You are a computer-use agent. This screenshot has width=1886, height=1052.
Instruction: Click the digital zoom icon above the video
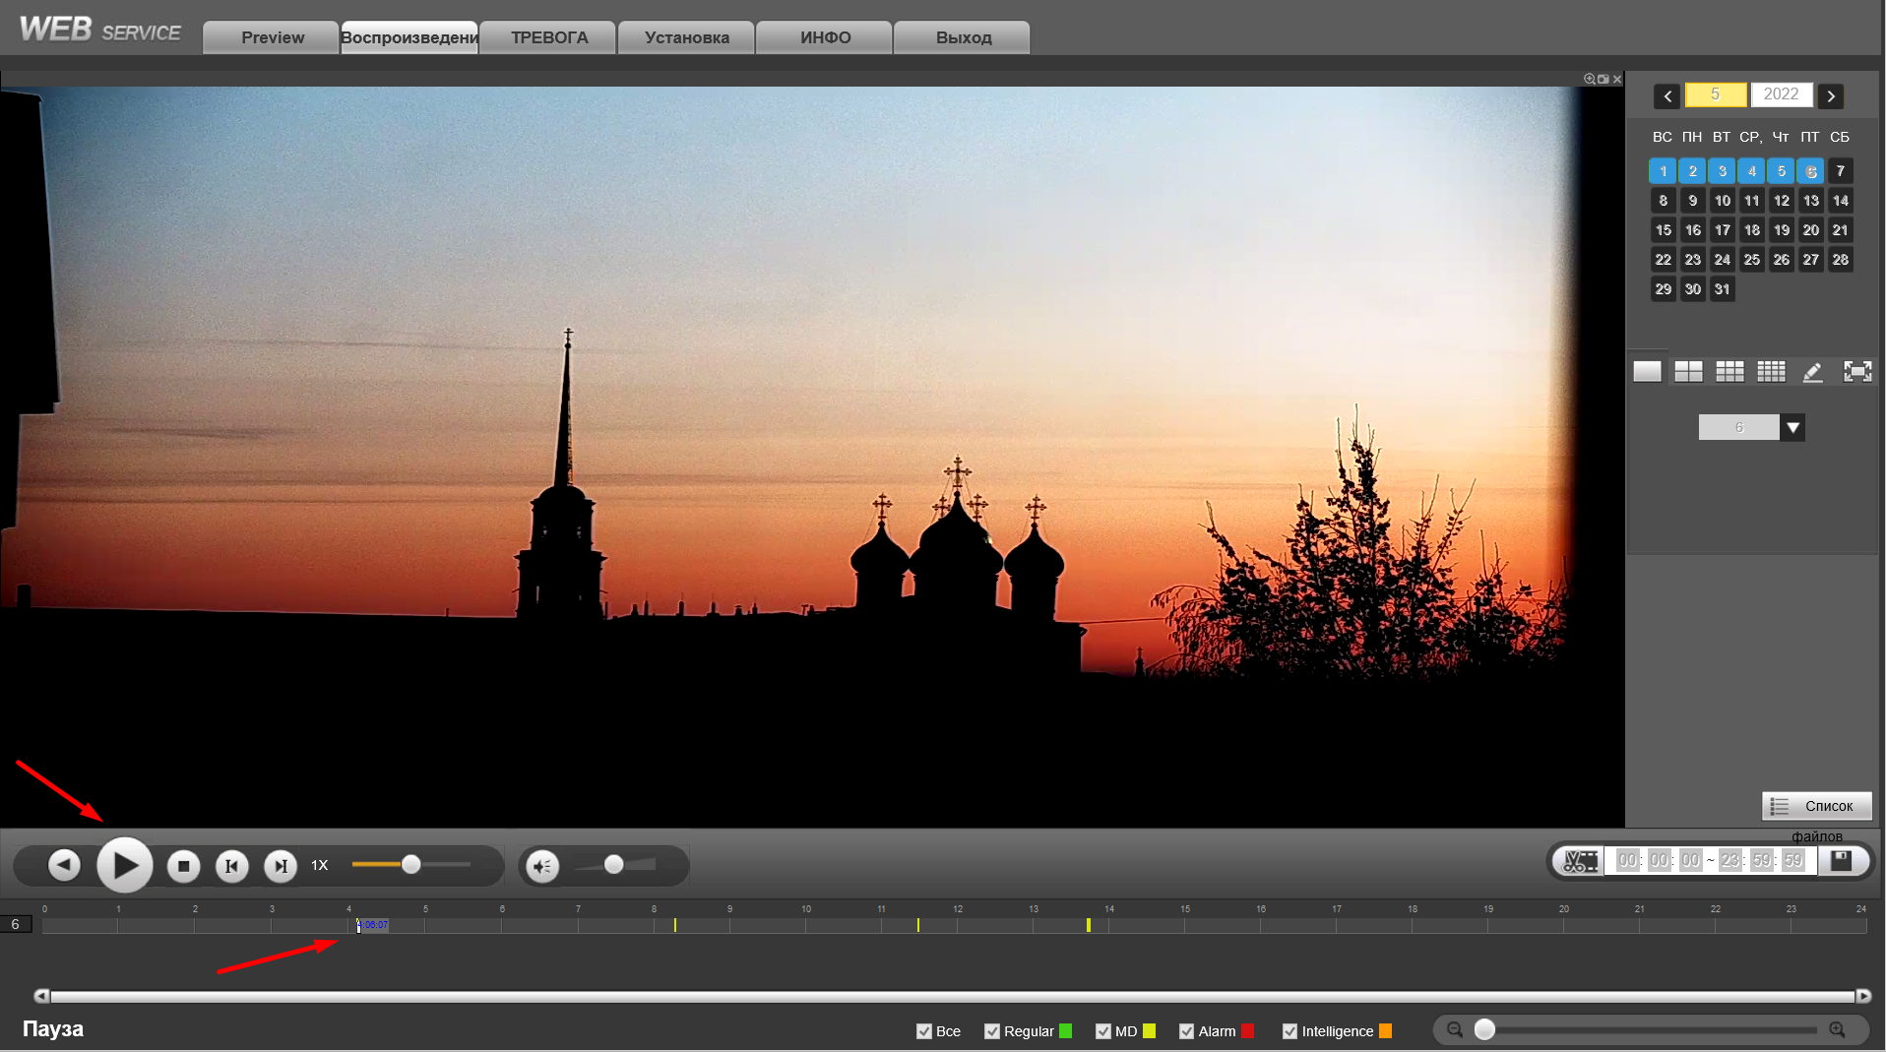[x=1589, y=79]
